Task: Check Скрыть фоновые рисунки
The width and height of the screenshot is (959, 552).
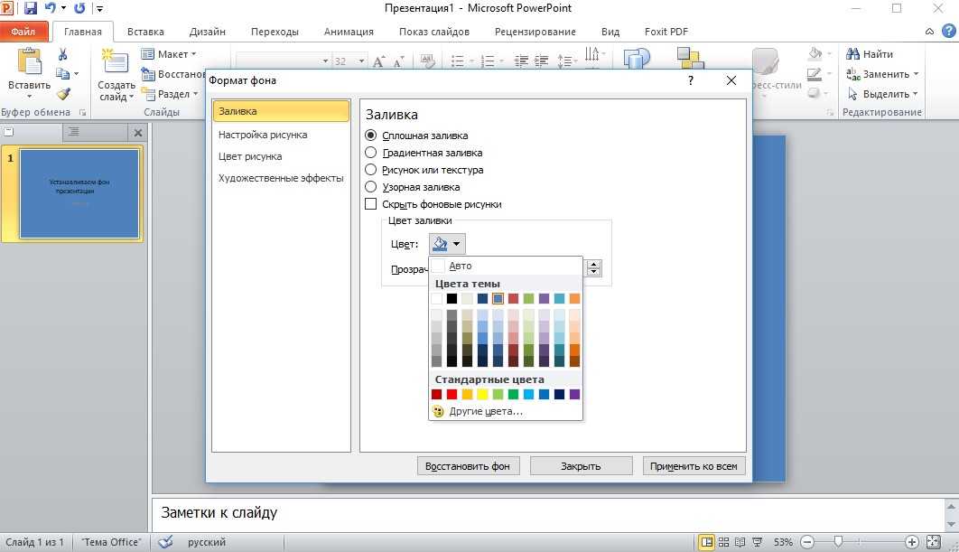Action: click(x=371, y=203)
